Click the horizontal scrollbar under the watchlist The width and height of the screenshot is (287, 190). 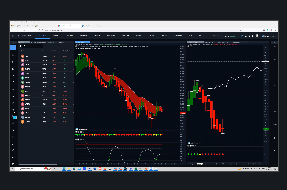tap(38, 164)
